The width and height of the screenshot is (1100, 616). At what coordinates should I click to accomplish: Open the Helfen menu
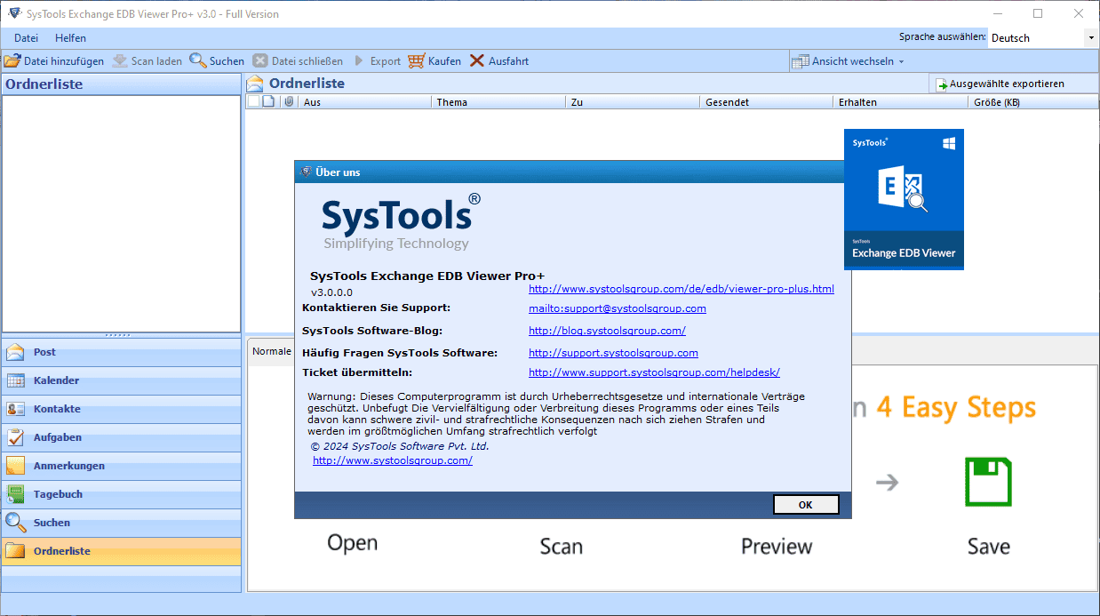71,38
